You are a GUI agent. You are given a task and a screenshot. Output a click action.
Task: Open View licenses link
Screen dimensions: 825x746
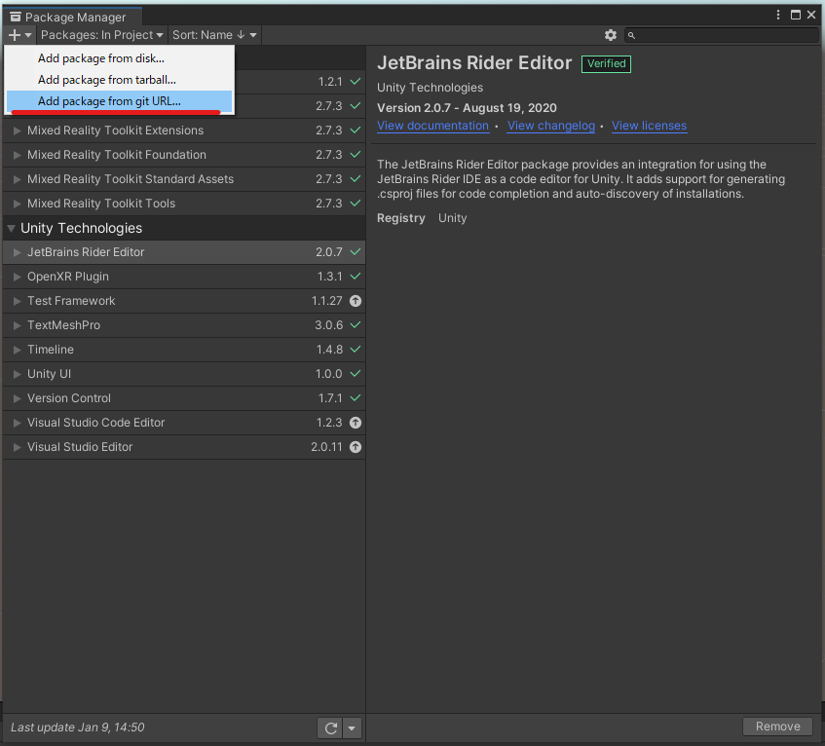pos(649,126)
